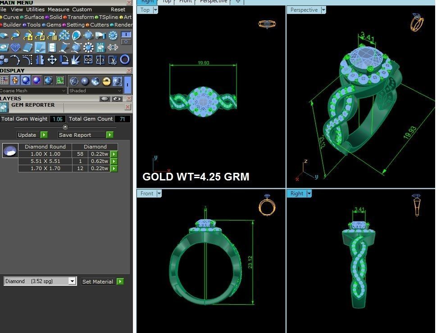Viewport: 441px width, 333px height.
Task: Click the Update button
Action: pos(32,135)
